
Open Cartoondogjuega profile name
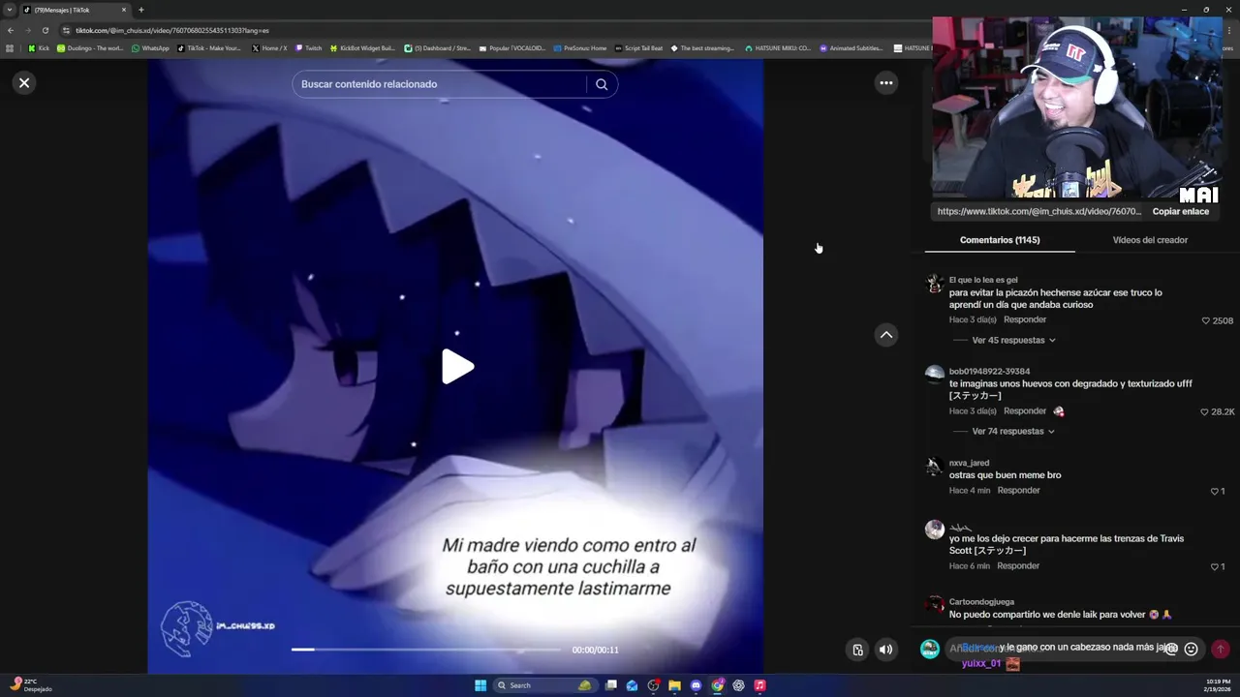tap(981, 601)
